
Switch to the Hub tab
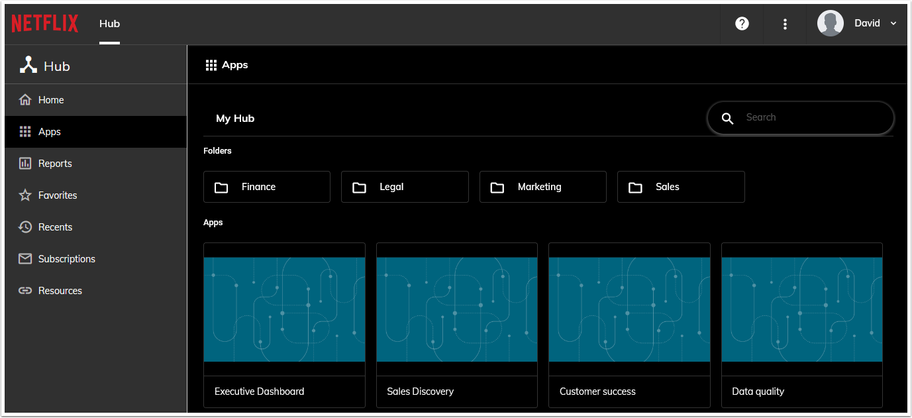[x=109, y=23]
